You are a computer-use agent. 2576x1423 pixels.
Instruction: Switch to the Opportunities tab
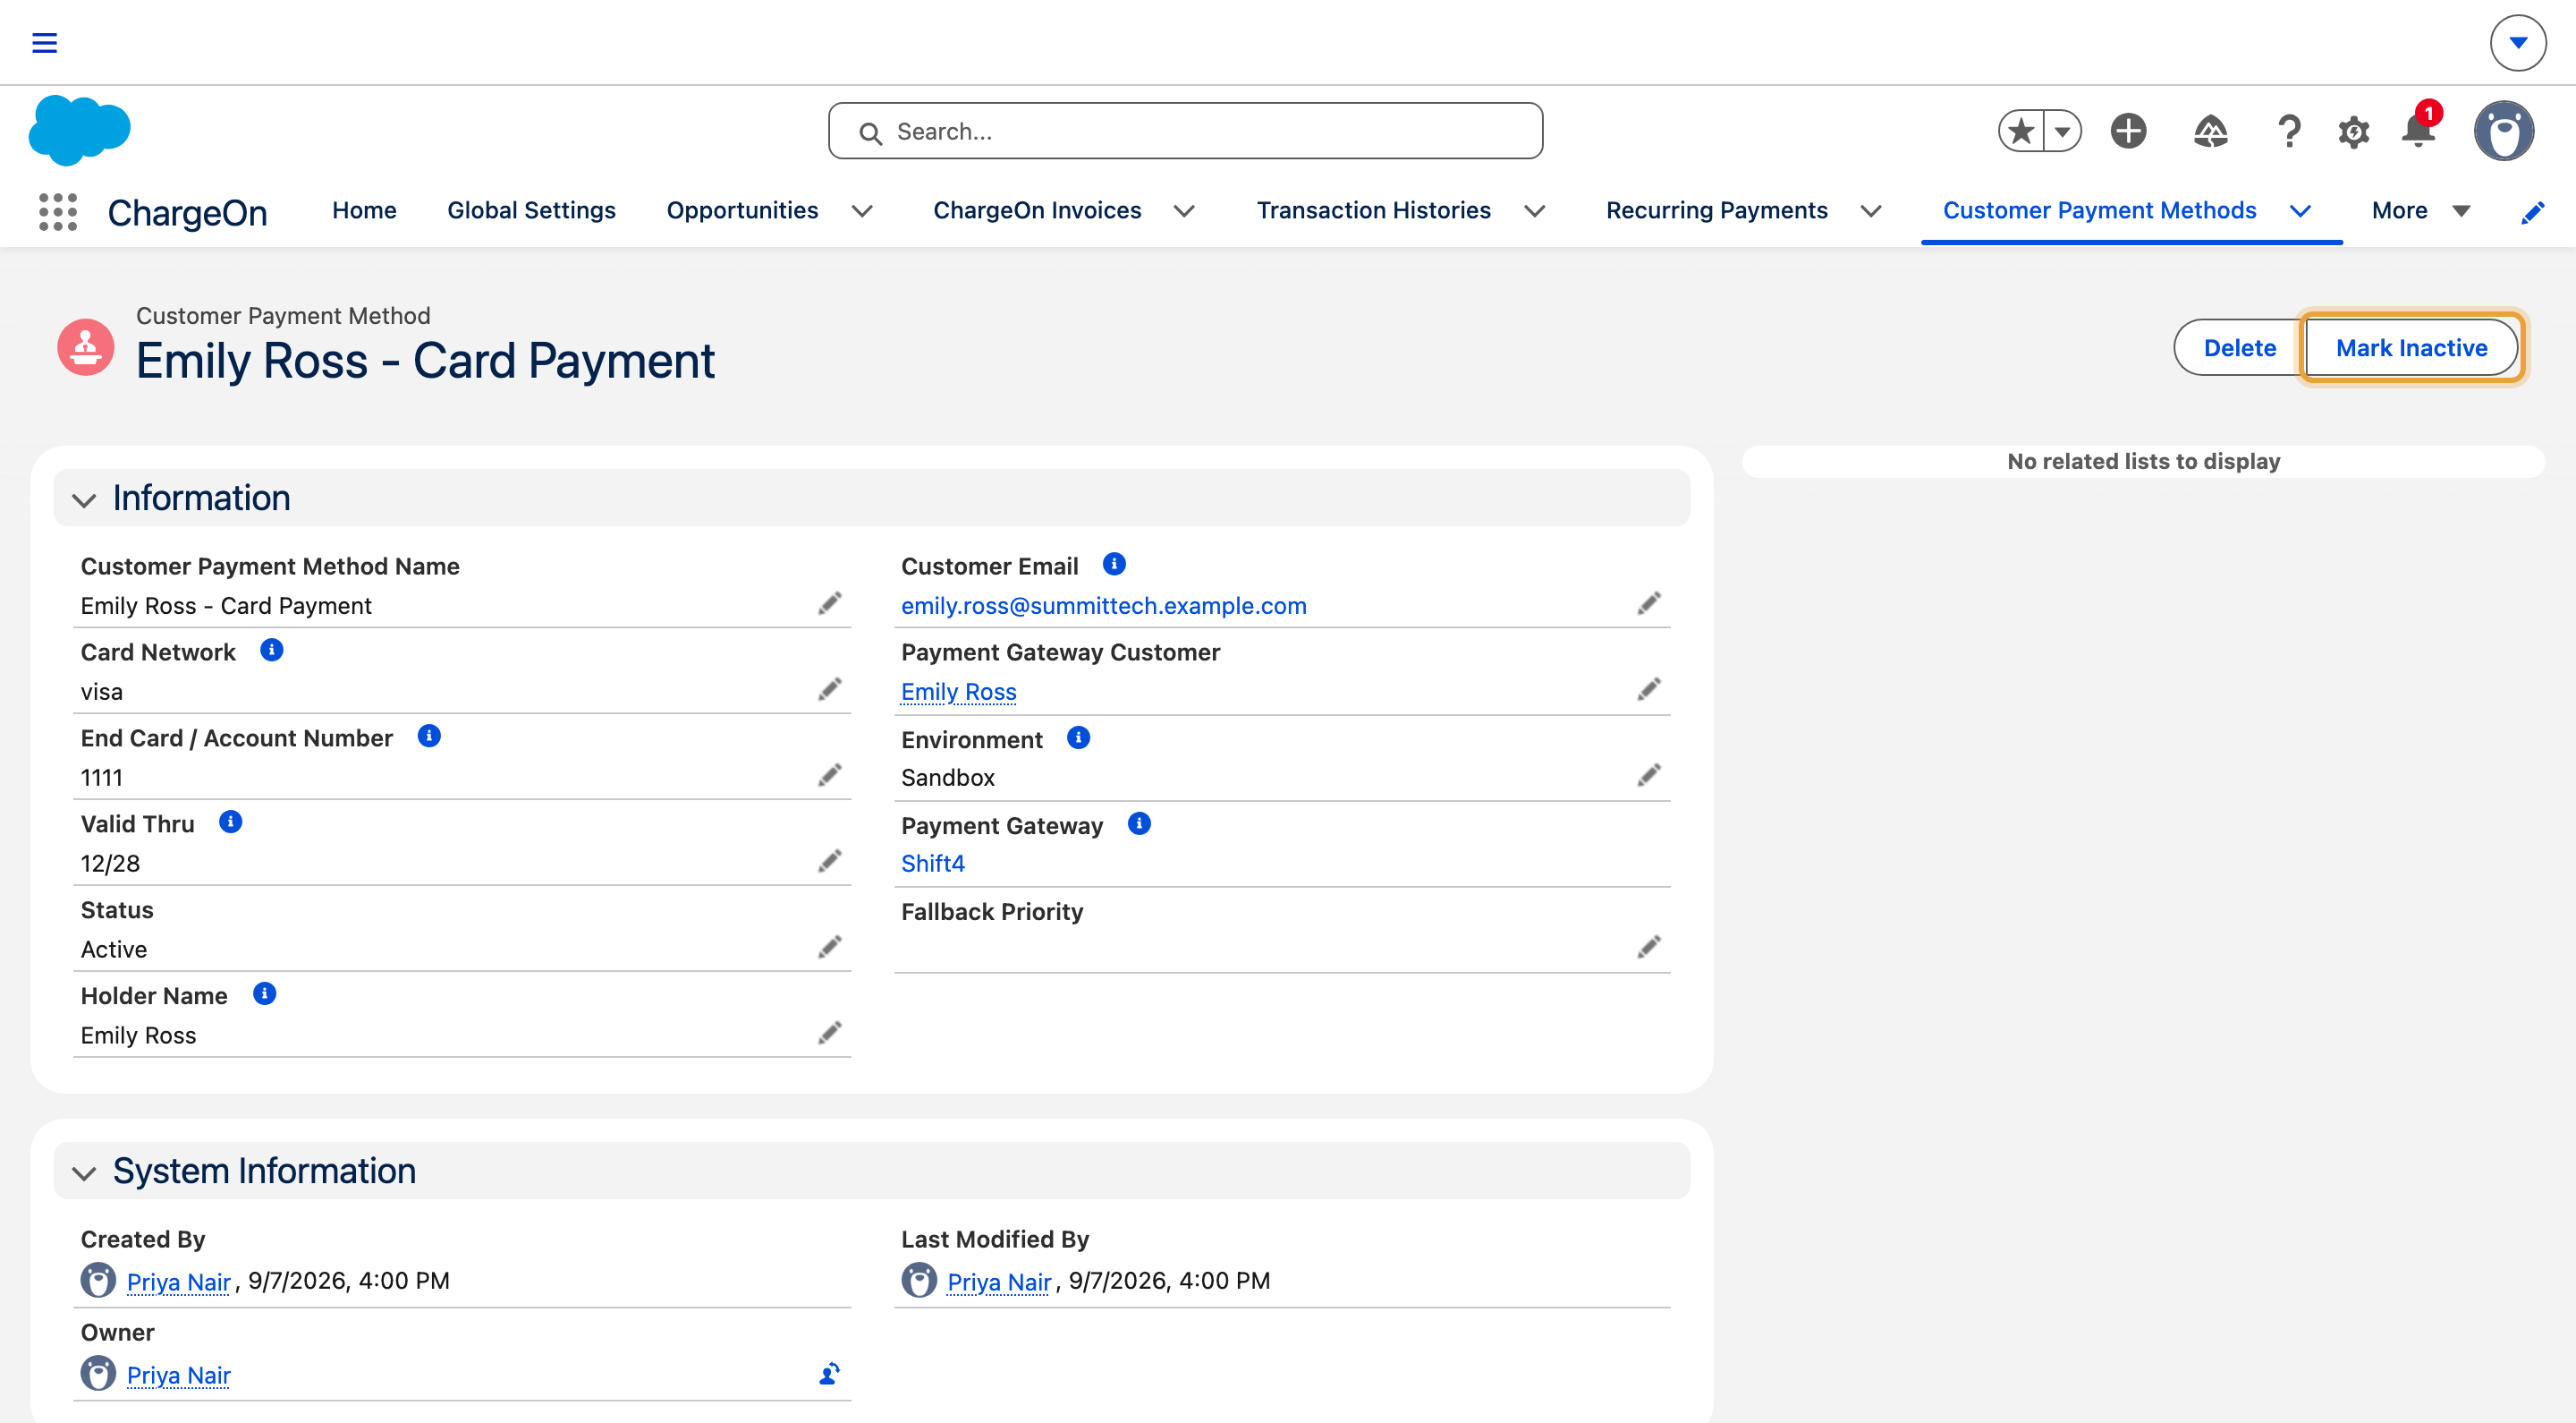click(742, 211)
